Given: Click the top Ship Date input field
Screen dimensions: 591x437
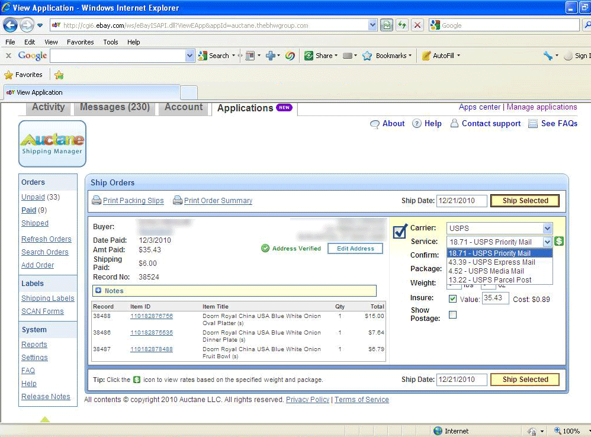Looking at the screenshot, I should click(461, 201).
